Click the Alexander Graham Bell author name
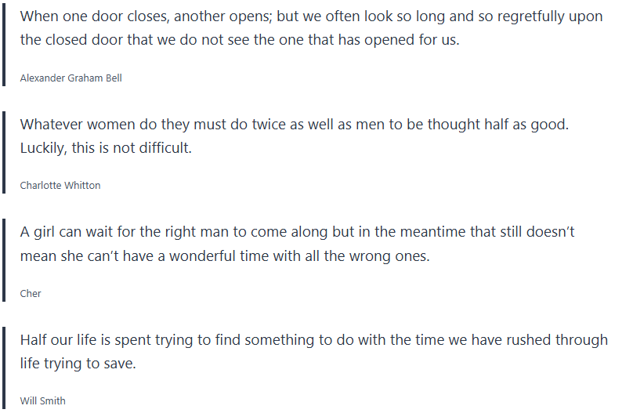 click(x=71, y=78)
